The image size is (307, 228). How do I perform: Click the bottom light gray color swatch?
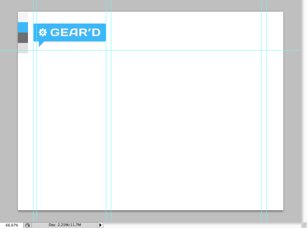click(23, 48)
